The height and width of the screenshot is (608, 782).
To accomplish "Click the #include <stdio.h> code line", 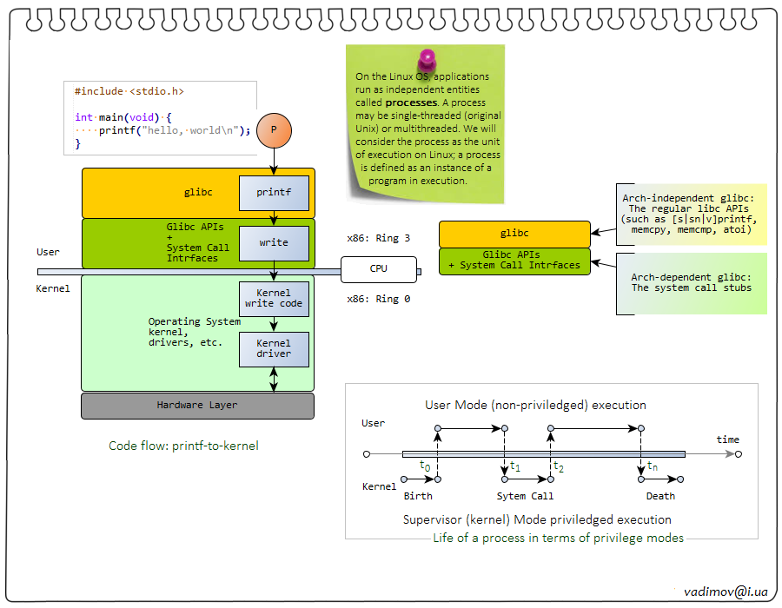I will point(129,91).
